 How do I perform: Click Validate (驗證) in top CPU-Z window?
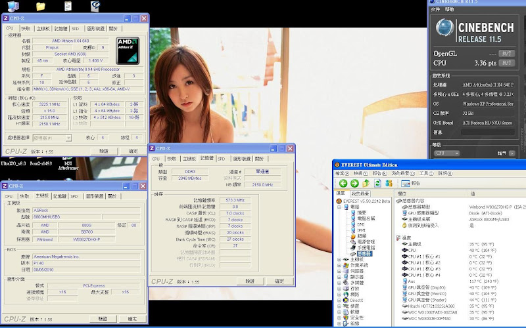pyautogui.click(x=104, y=151)
